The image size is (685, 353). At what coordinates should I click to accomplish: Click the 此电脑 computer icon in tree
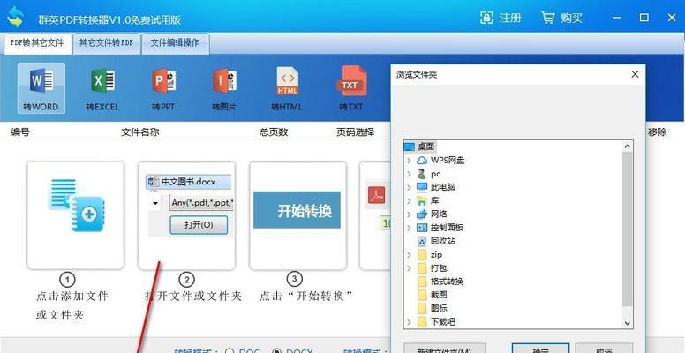coord(422,187)
